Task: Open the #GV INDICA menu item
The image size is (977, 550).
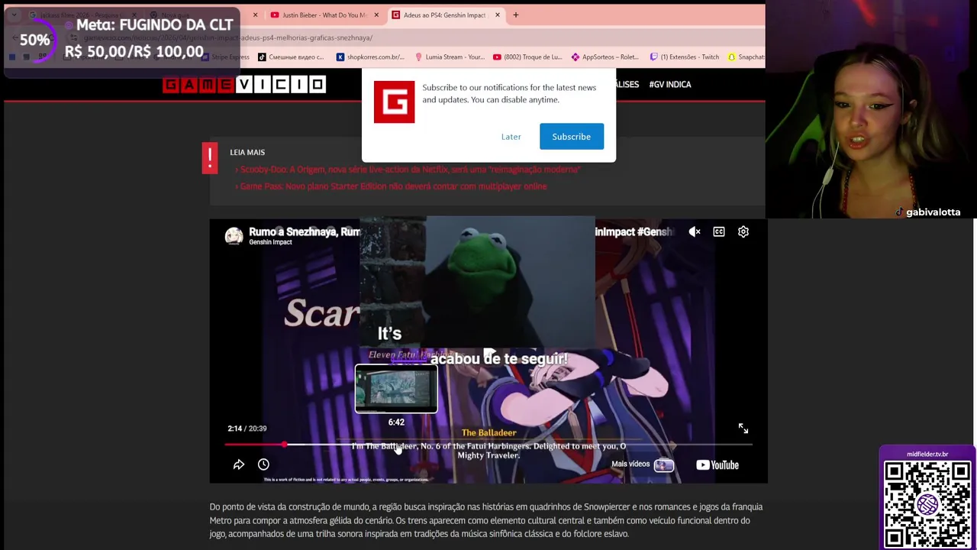Action: pos(669,84)
